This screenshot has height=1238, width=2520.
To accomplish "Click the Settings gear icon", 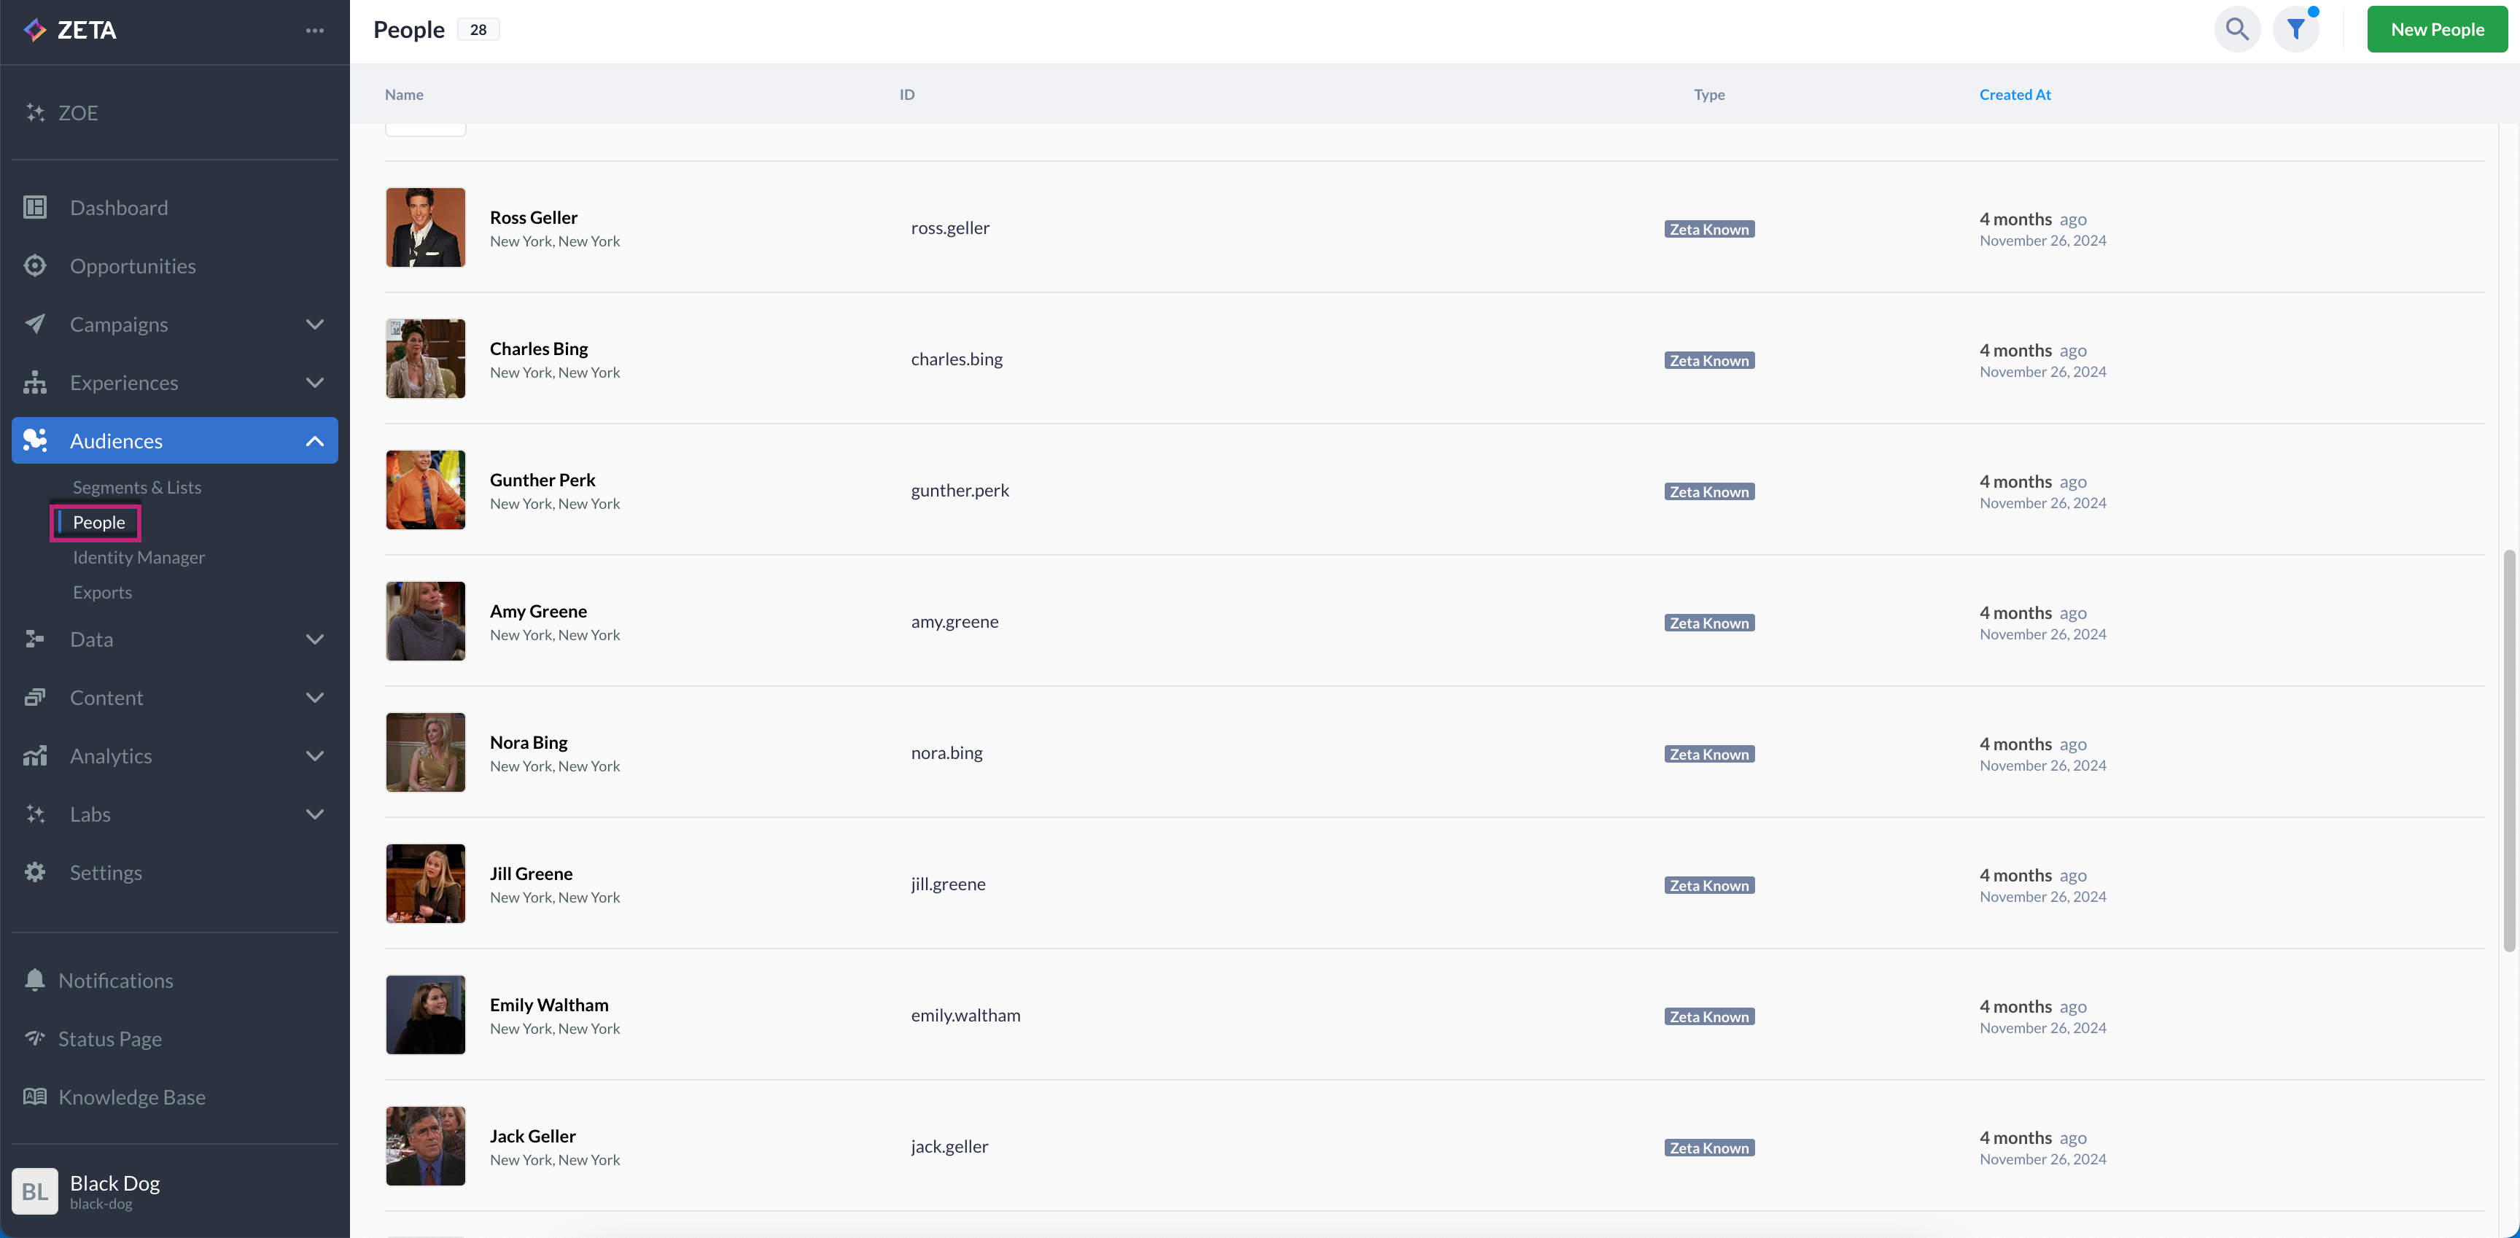I will 35,872.
